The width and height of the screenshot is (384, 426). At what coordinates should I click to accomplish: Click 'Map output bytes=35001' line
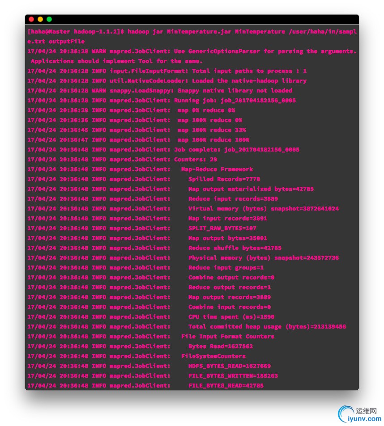(x=147, y=238)
